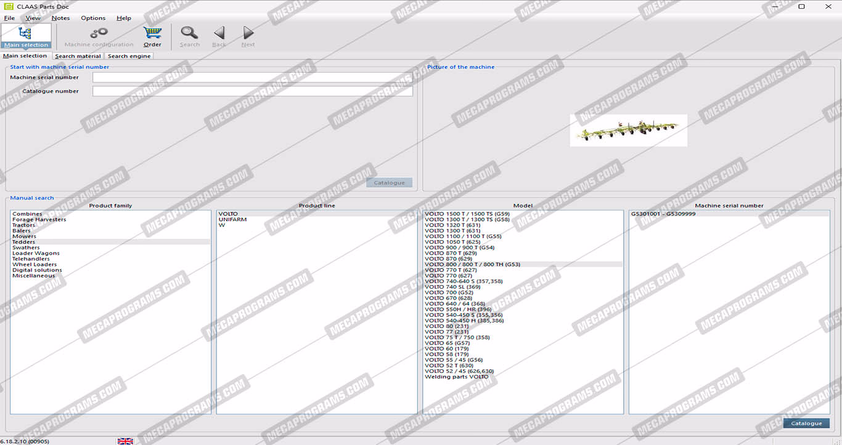Click the Machine serial number input field

pos(252,78)
